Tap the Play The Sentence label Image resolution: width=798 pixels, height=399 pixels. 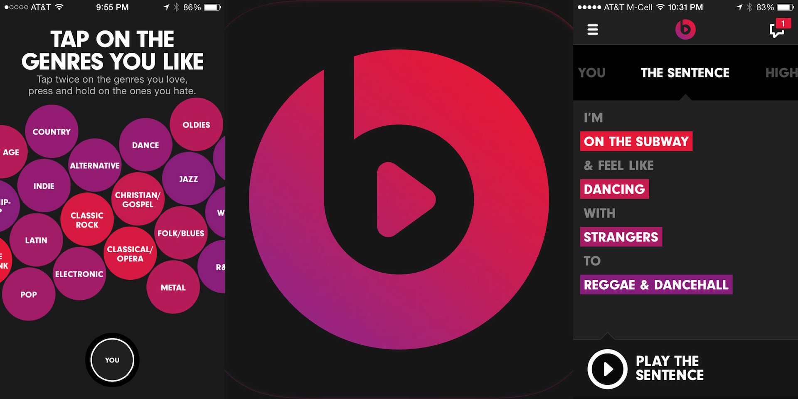(670, 368)
